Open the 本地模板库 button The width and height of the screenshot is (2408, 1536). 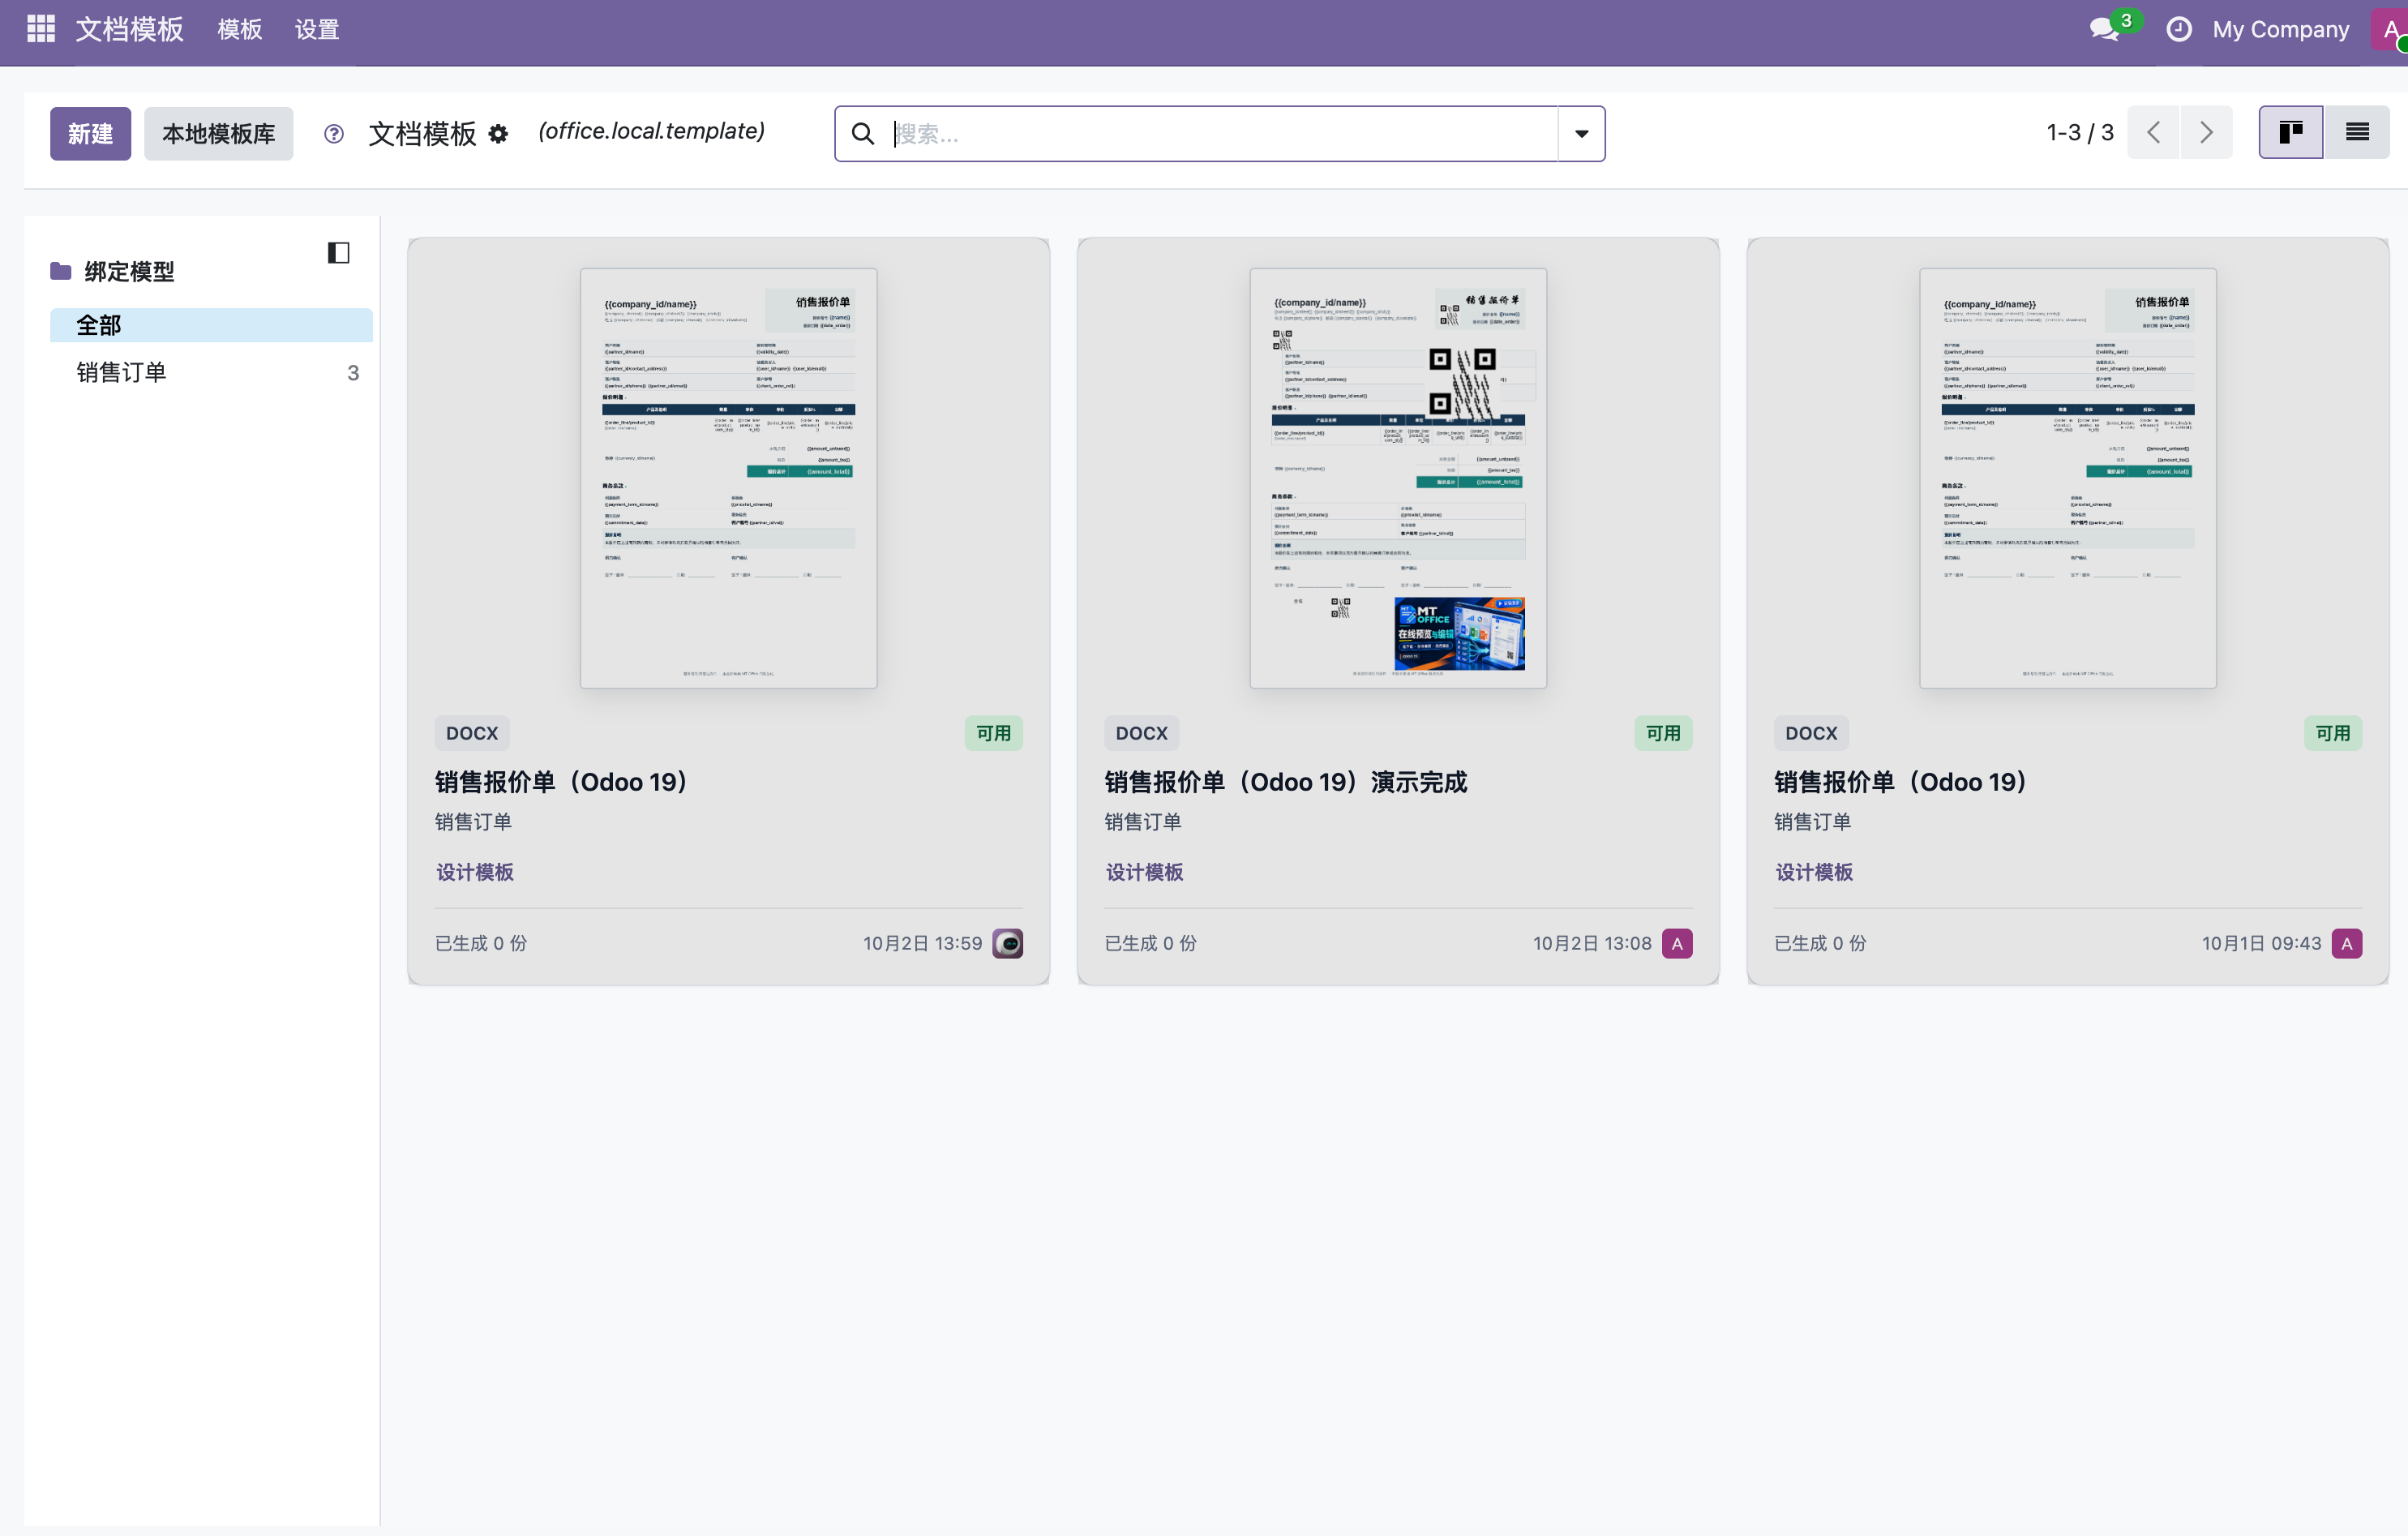(x=218, y=133)
